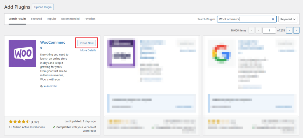303x138 pixels.
Task: Click the 'of 278' page total text
Action: click(x=281, y=30)
